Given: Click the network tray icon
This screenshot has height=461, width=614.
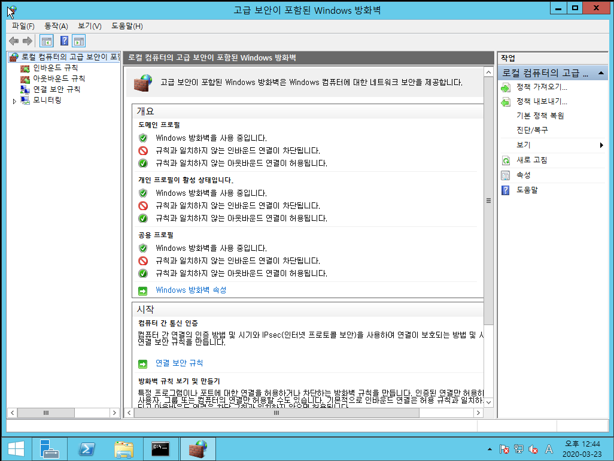Looking at the screenshot, I should coord(519,449).
